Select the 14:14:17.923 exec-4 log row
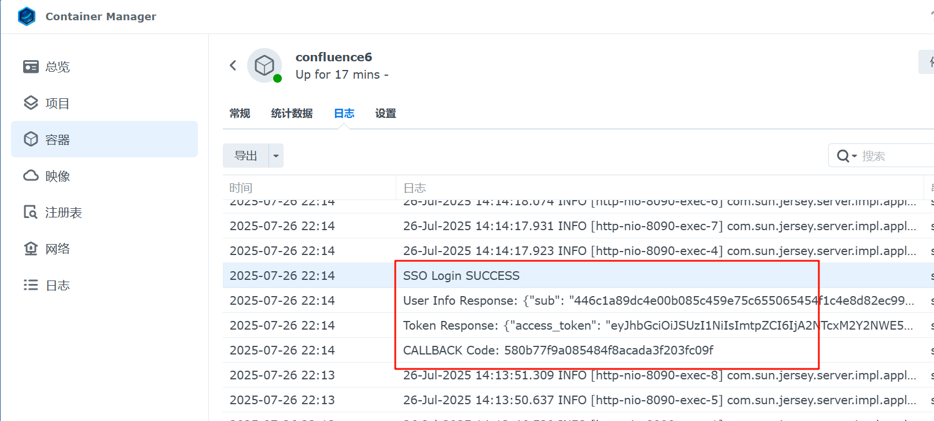The width and height of the screenshot is (934, 421). pos(578,251)
